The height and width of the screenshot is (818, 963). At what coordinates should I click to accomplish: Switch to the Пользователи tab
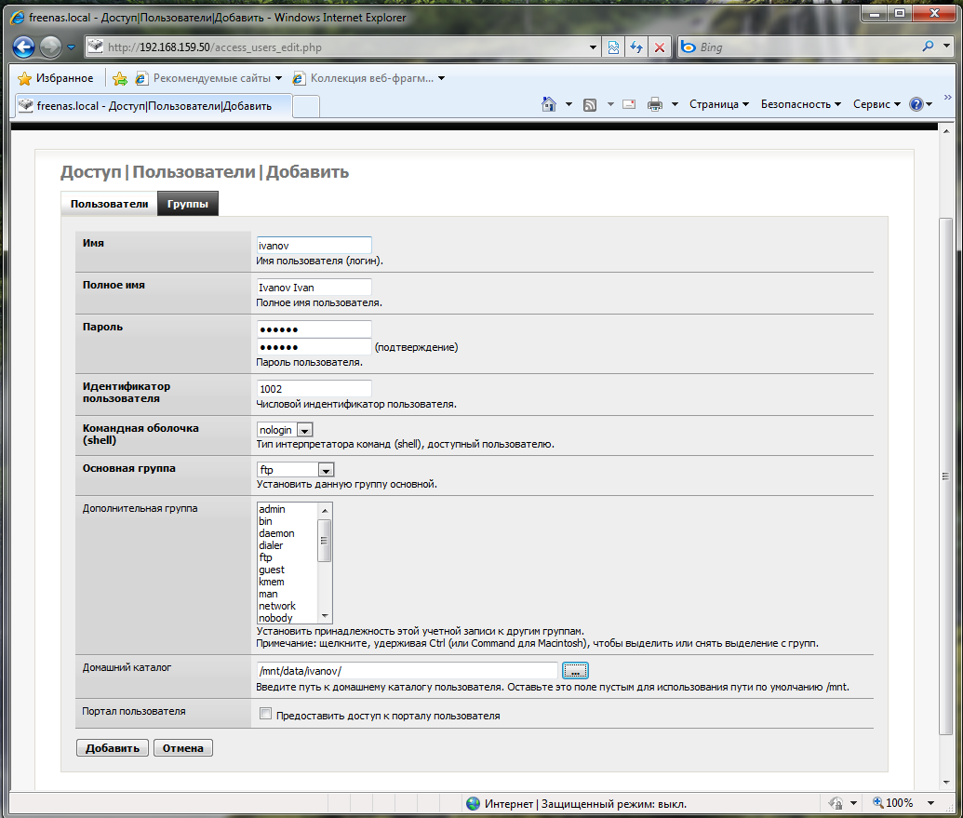109,204
